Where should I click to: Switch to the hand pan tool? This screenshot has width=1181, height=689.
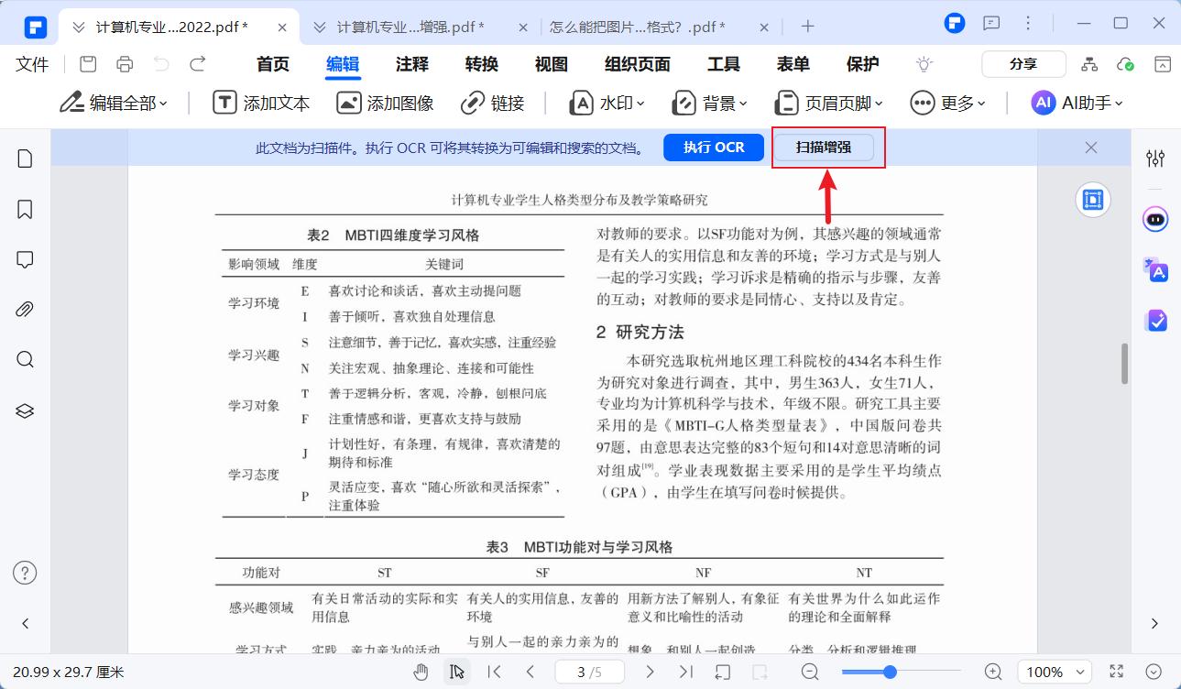coord(421,672)
